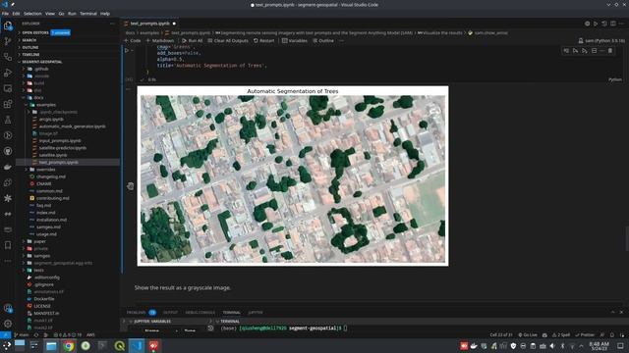Open QGIS from the taskbar

tap(120, 346)
